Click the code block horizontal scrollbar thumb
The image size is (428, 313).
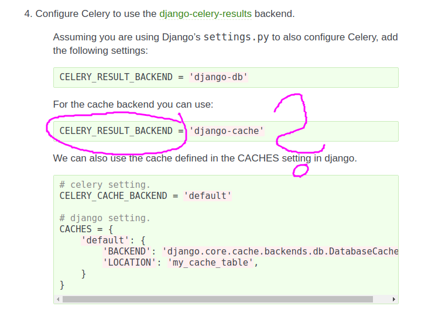coord(218,299)
